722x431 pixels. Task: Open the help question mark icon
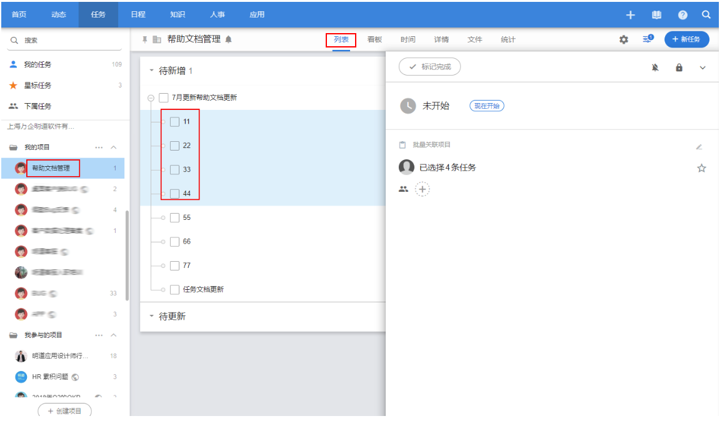[683, 14]
